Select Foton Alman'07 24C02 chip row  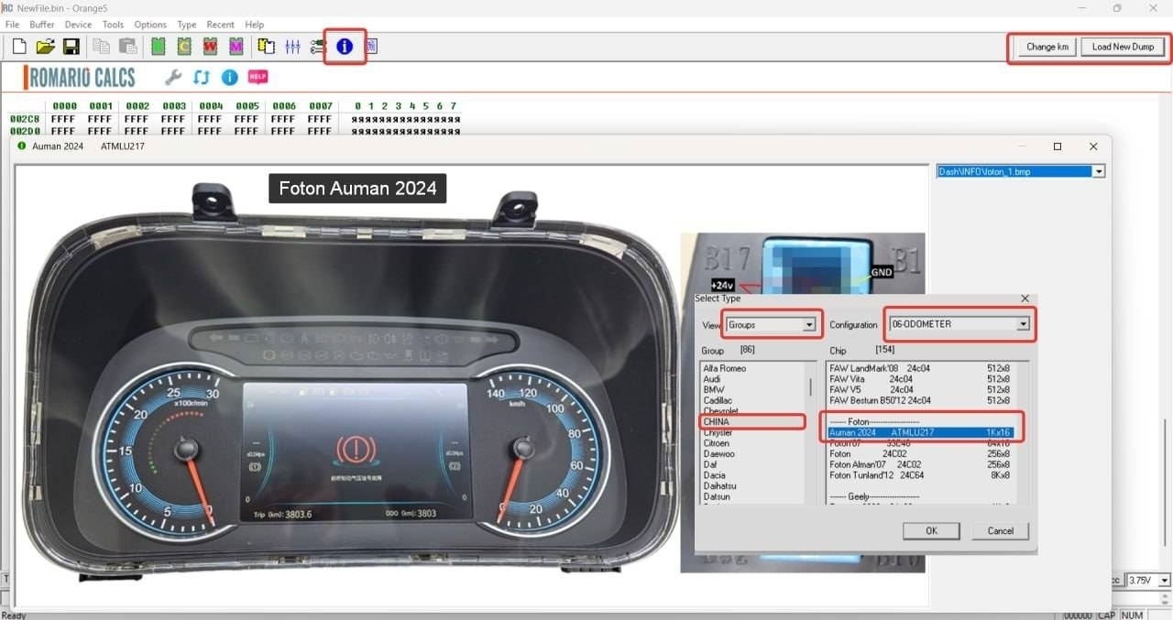coord(920,464)
